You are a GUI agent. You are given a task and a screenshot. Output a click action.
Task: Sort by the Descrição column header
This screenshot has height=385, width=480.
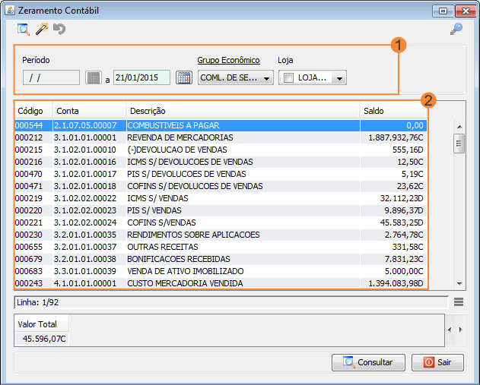(243, 111)
